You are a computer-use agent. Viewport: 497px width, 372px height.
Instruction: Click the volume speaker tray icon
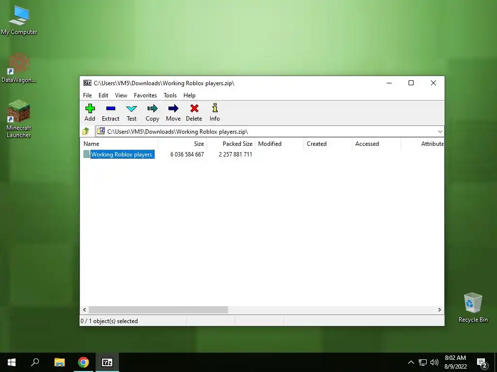434,362
